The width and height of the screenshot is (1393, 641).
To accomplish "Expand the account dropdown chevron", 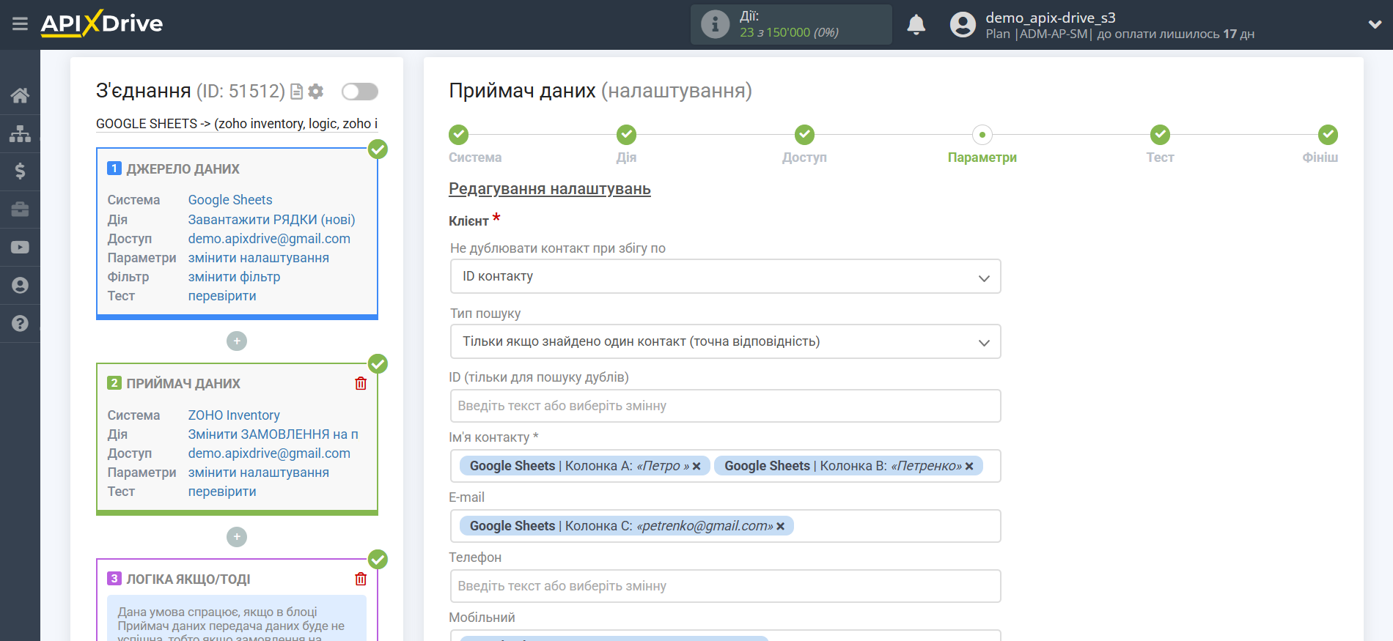I will tap(1375, 24).
